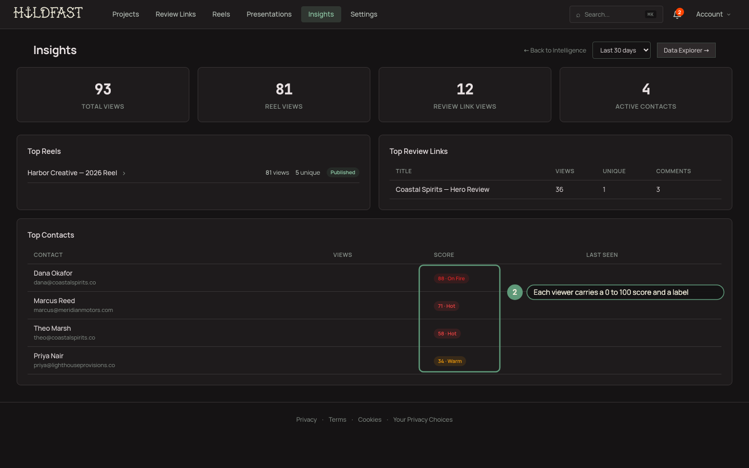Open the Coastal Spirits — Hero Review link
Screen dimensions: 749x468
click(442, 190)
